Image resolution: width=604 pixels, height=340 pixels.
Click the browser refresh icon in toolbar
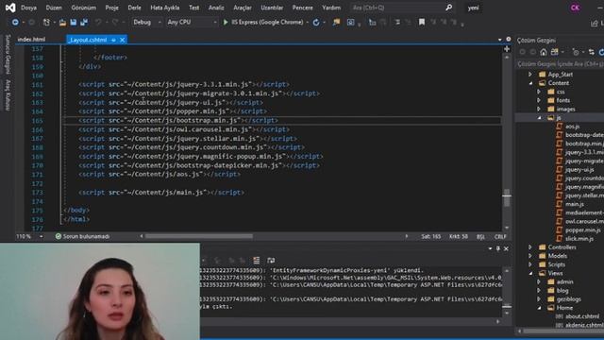316,23
